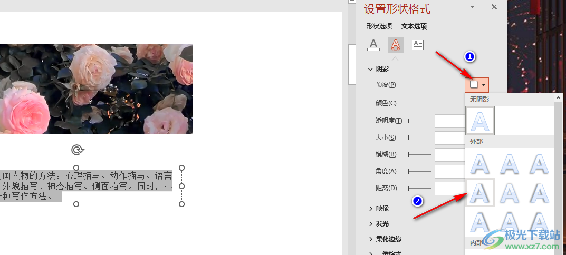
Task: Select the Text Fill & Outline icon
Action: tap(373, 45)
